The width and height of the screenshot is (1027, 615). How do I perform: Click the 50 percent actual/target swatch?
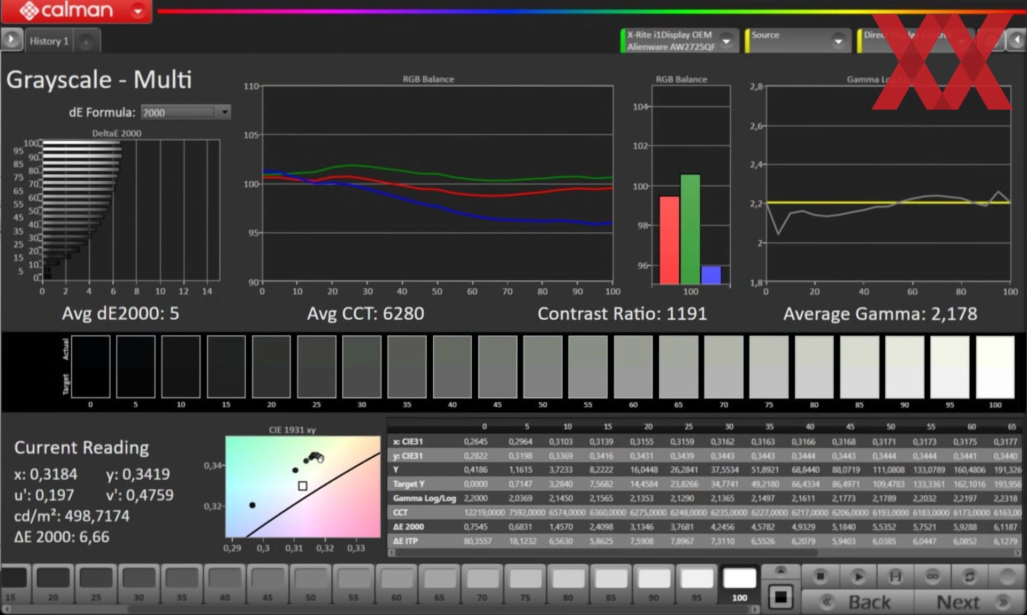tap(542, 367)
